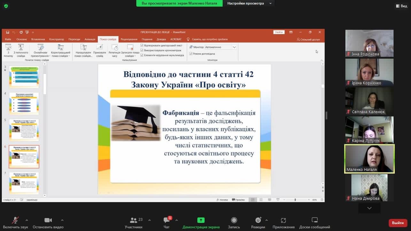The width and height of the screenshot is (411, 231).
Task: Click the Tell me search box
Action: [207, 39]
